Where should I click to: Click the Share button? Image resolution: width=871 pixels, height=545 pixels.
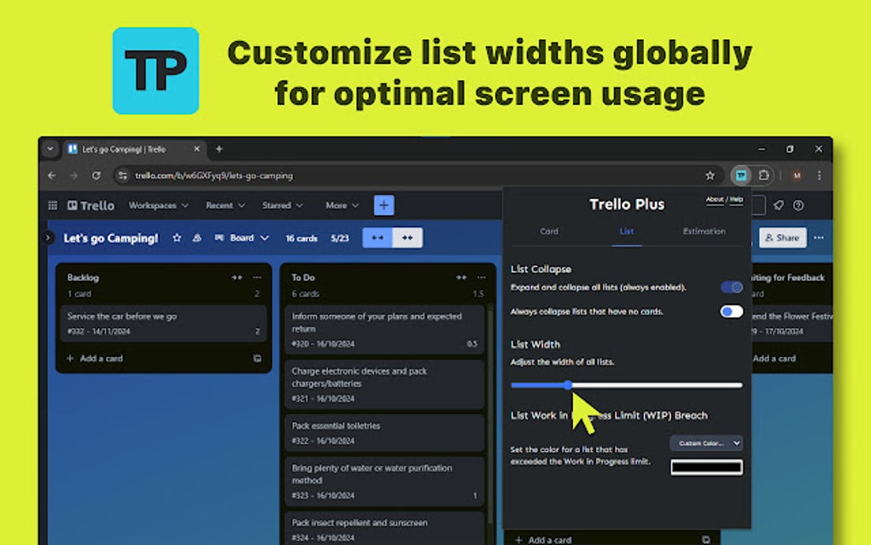[781, 238]
